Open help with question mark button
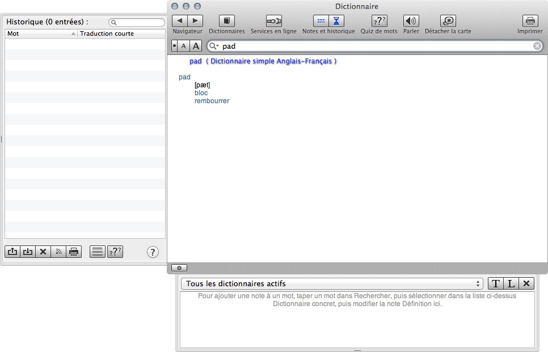 [153, 252]
